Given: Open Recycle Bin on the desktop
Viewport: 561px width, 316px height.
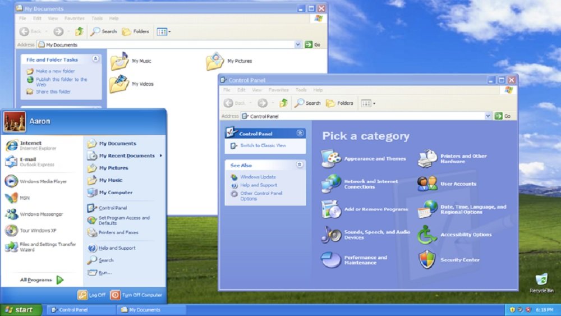Looking at the screenshot, I should click(541, 280).
